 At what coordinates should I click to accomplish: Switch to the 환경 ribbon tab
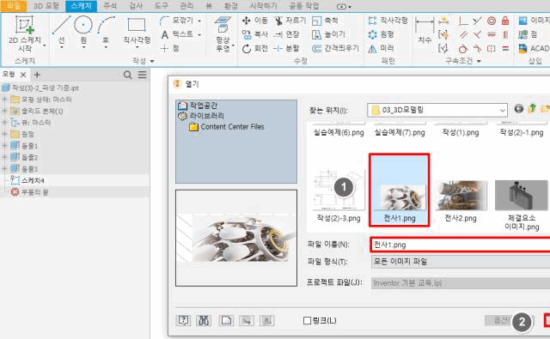[231, 6]
